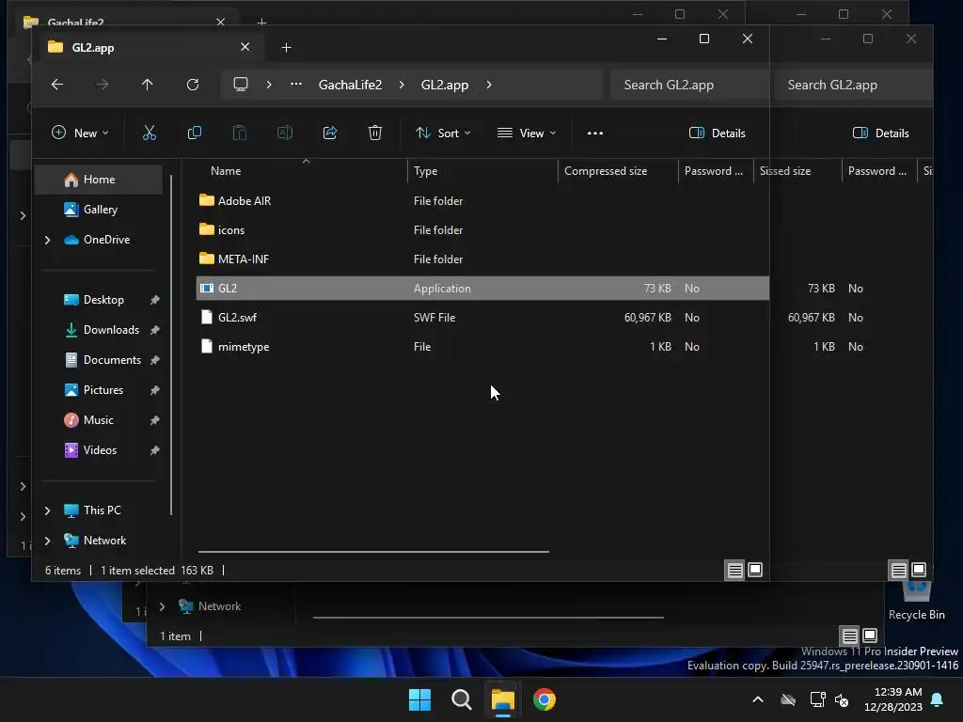Click GachaLife2 breadcrumb segment
This screenshot has height=722, width=963.
pos(350,85)
